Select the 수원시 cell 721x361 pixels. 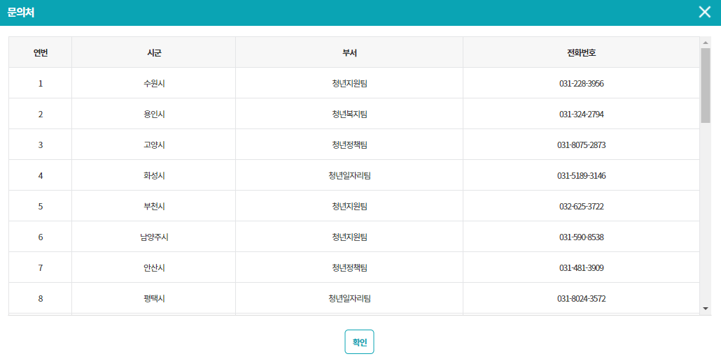pos(154,84)
